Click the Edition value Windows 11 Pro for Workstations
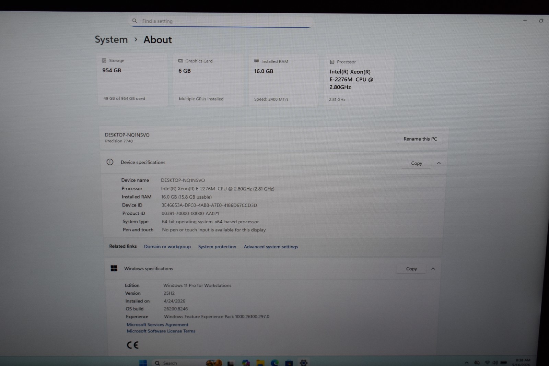The image size is (549, 366). point(197,285)
